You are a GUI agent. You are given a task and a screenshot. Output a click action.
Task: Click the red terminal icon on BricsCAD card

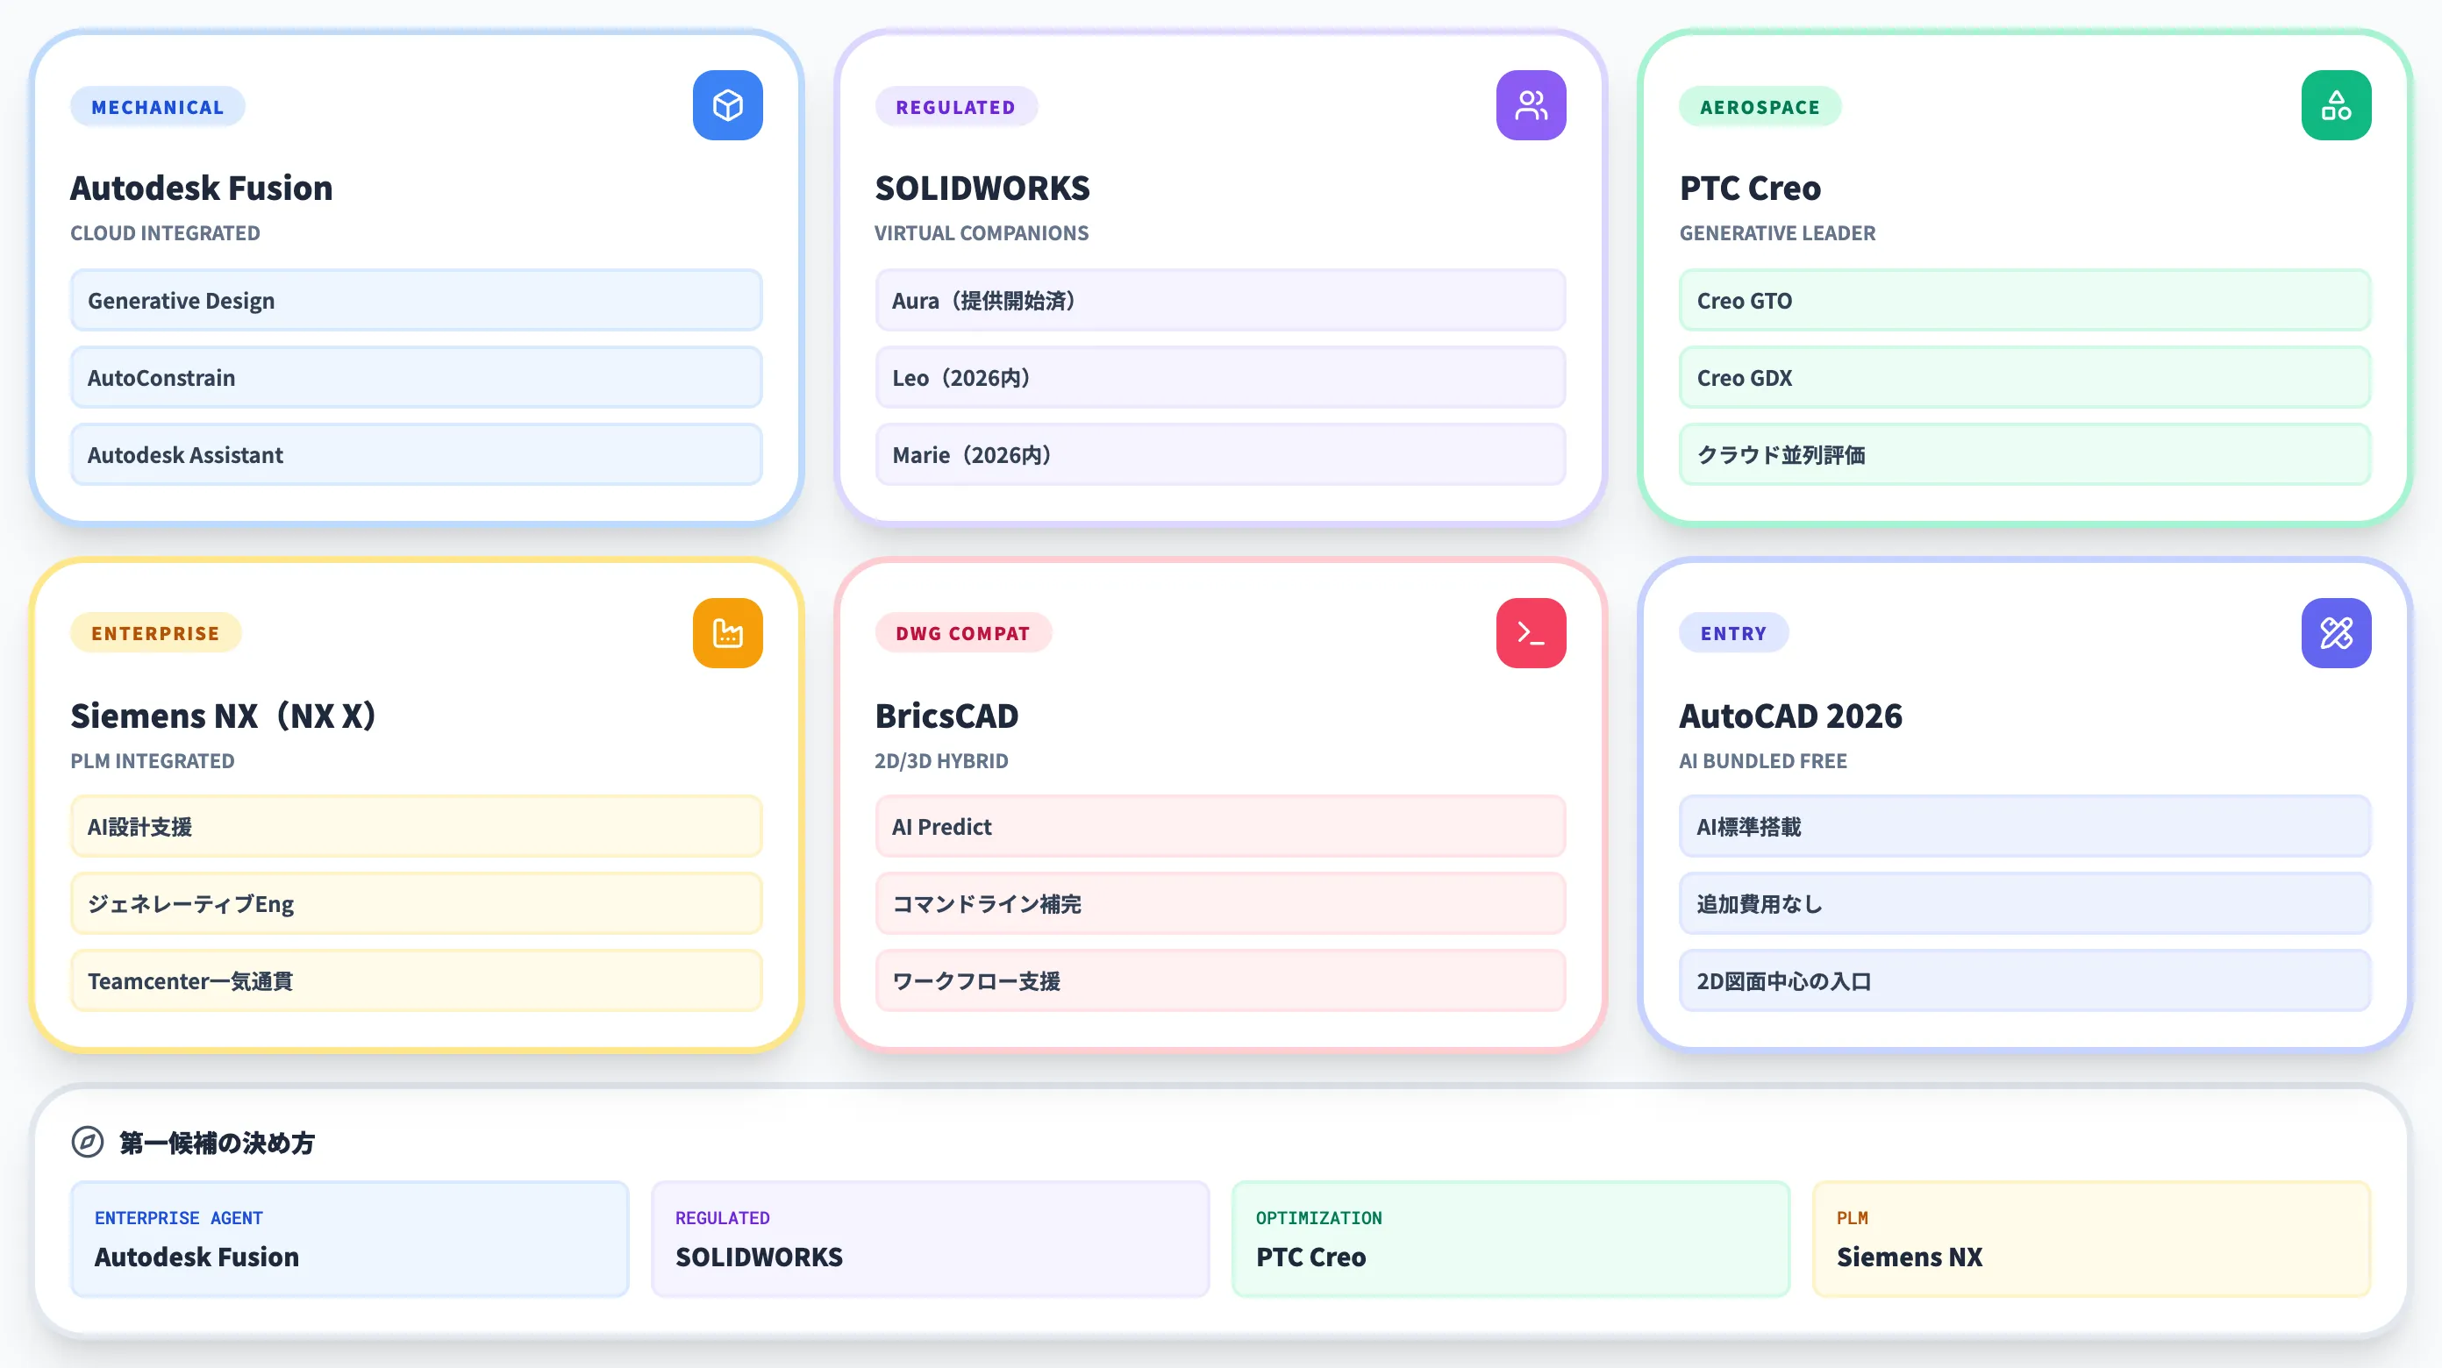click(x=1530, y=632)
